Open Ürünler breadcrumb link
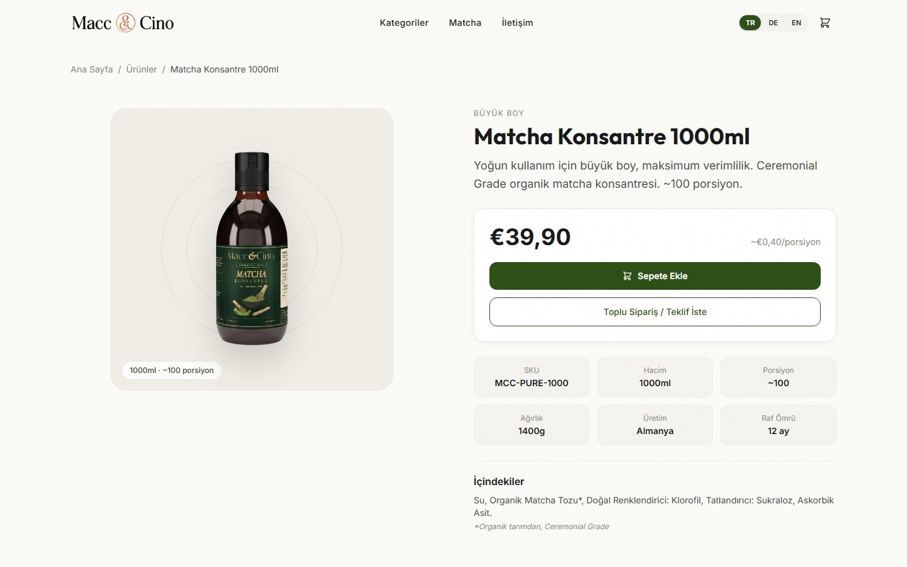Image resolution: width=907 pixels, height=567 pixels. coord(141,69)
